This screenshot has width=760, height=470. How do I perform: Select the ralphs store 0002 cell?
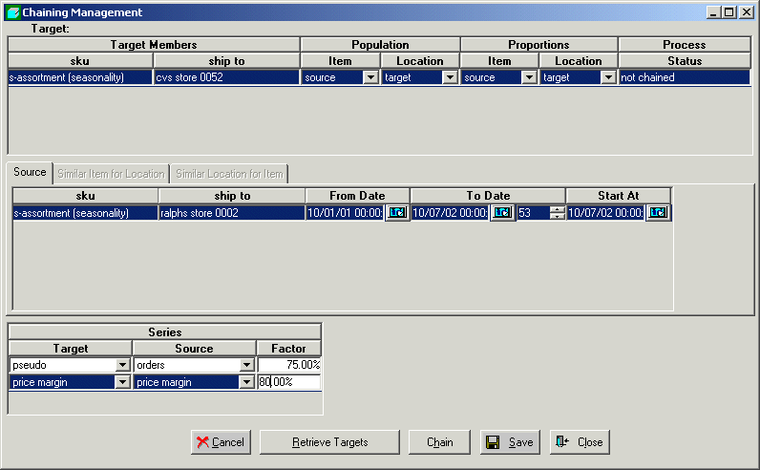[232, 212]
